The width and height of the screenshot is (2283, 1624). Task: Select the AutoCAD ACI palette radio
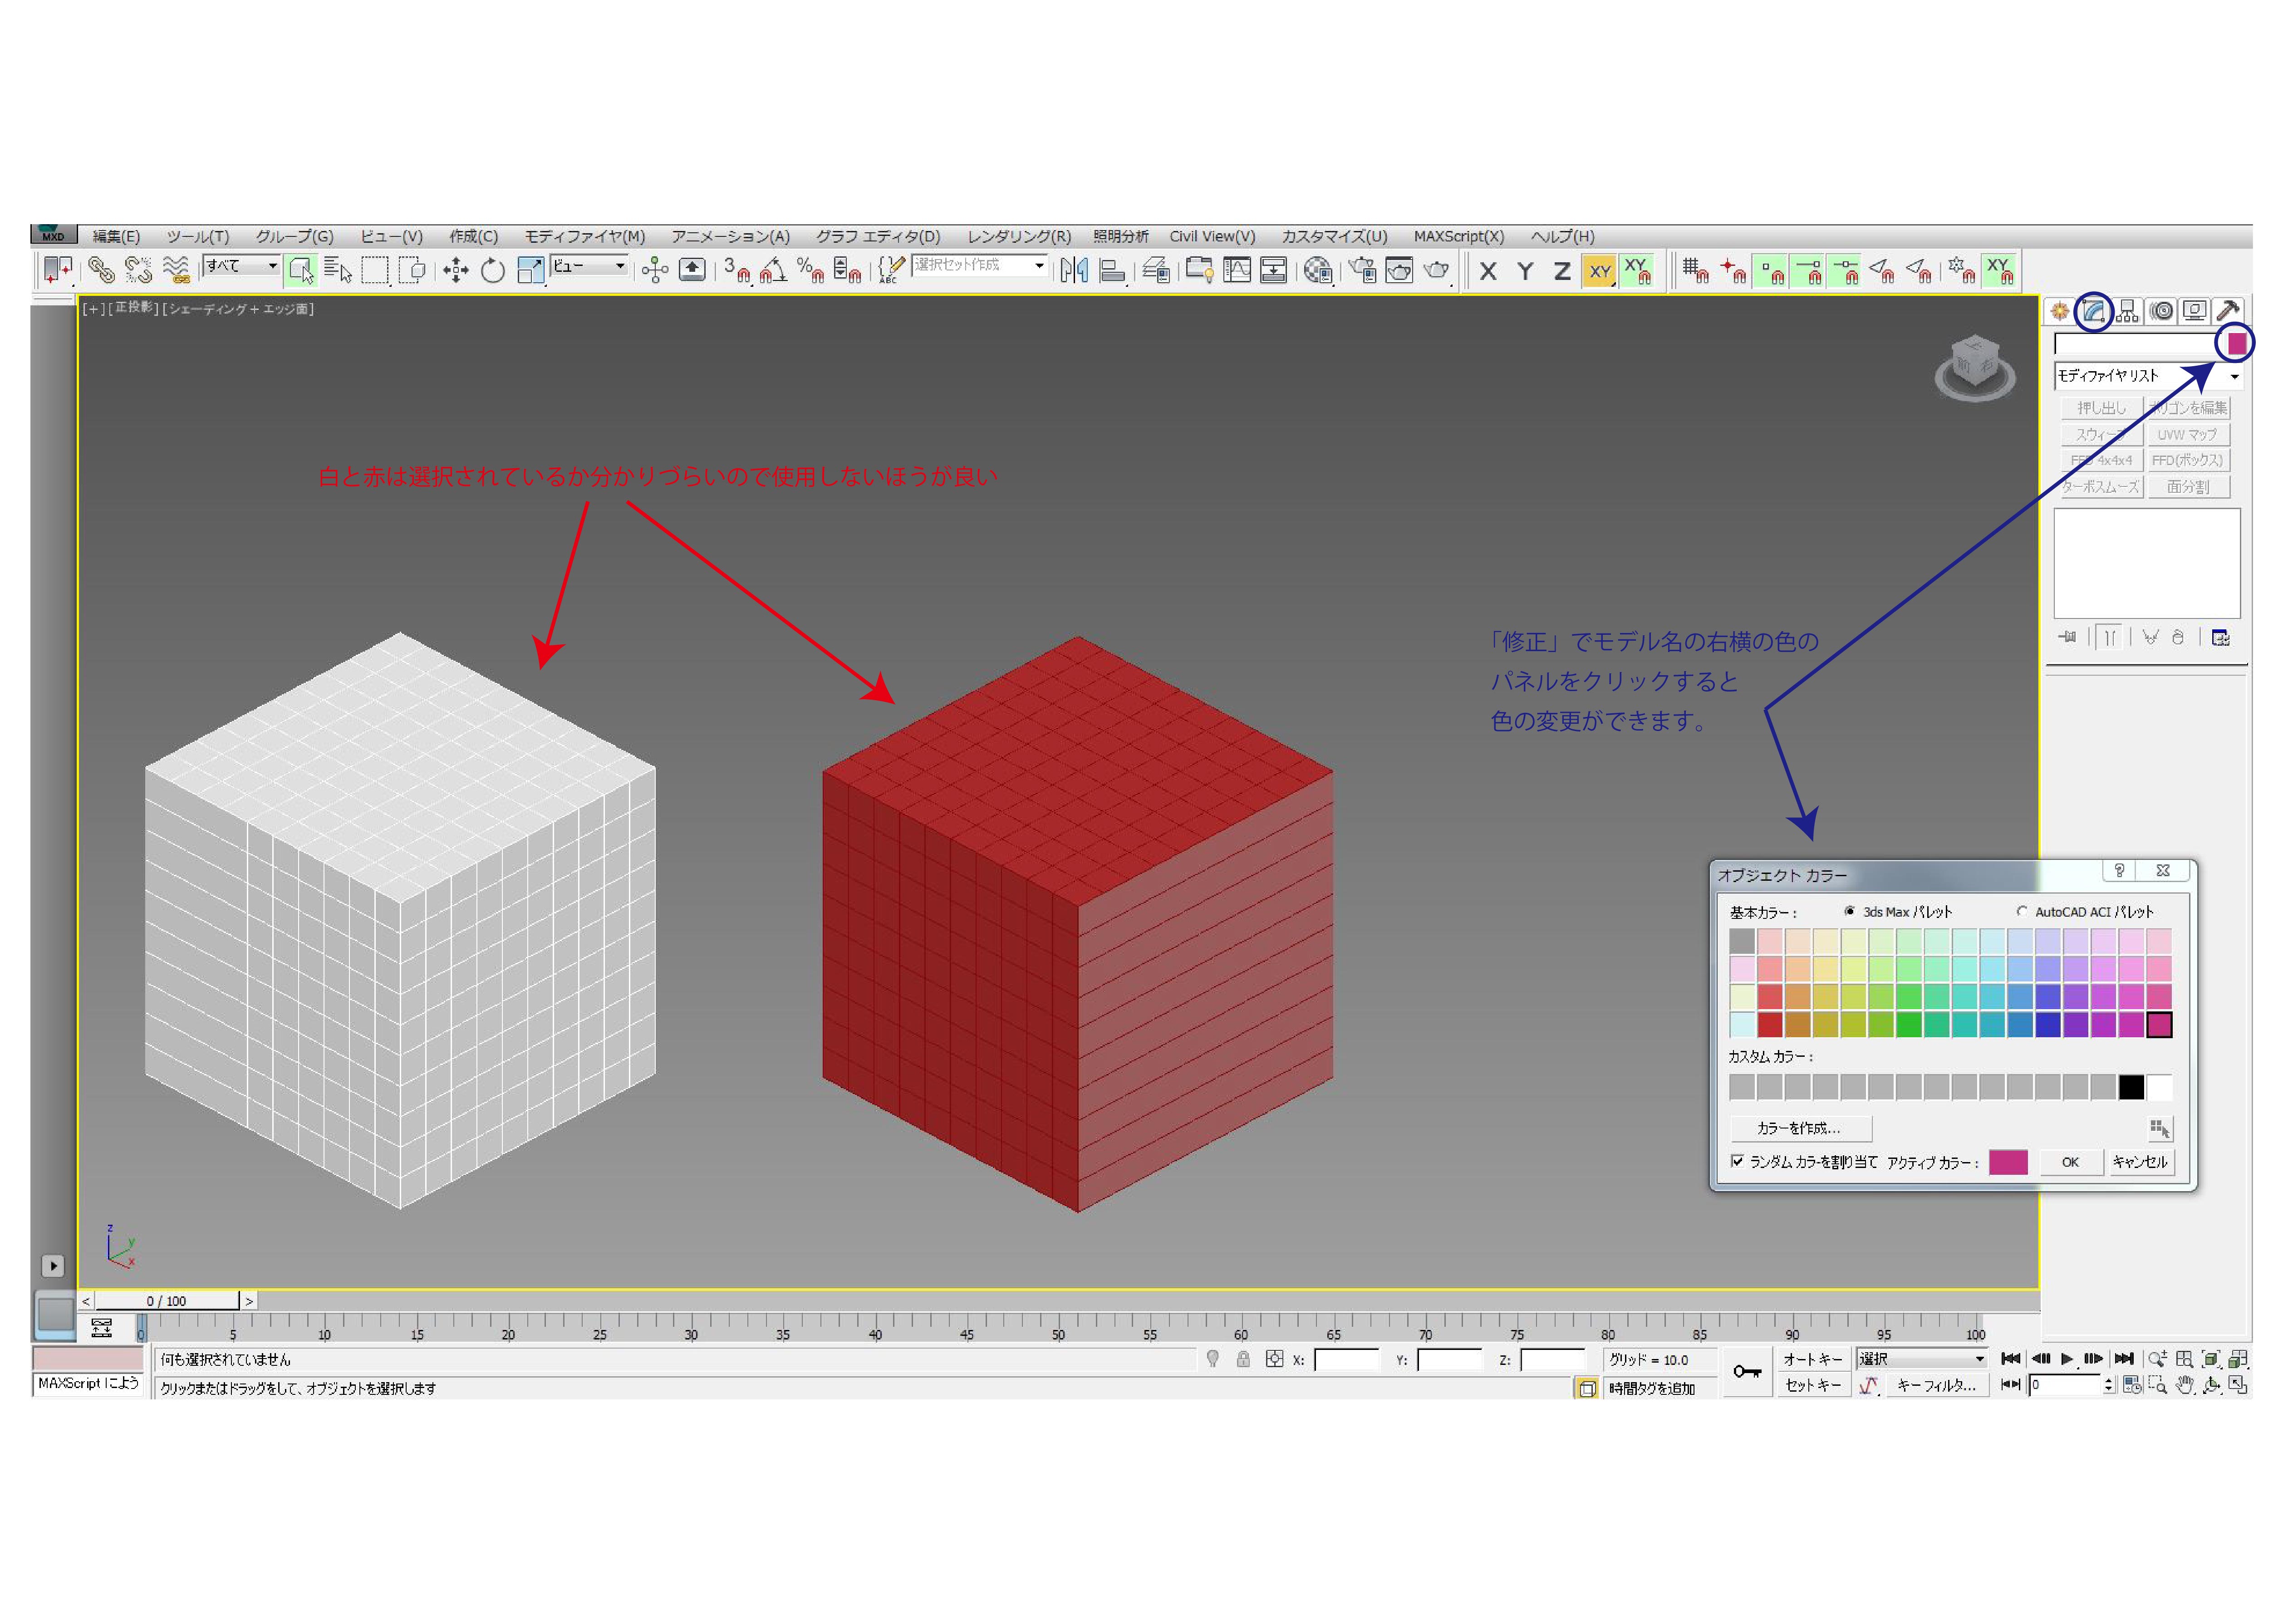point(2022,911)
